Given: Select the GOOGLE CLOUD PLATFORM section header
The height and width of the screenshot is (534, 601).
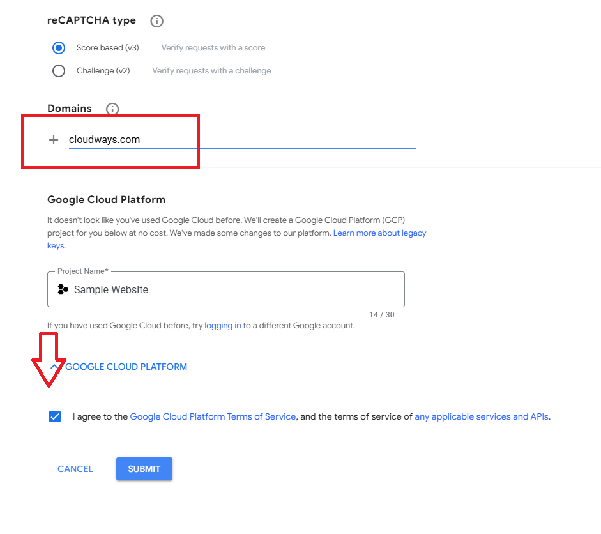Looking at the screenshot, I should click(125, 366).
